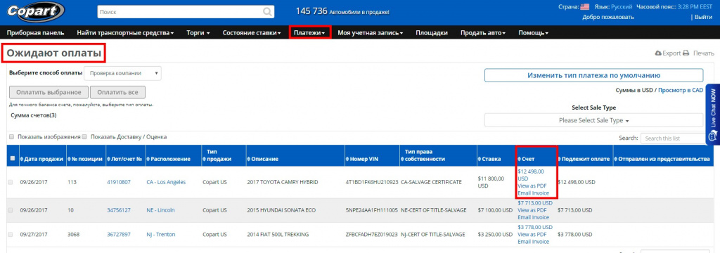Email invoice for Fiat 500L Trekking
Viewport: 720px width, 253px height.
(x=533, y=242)
